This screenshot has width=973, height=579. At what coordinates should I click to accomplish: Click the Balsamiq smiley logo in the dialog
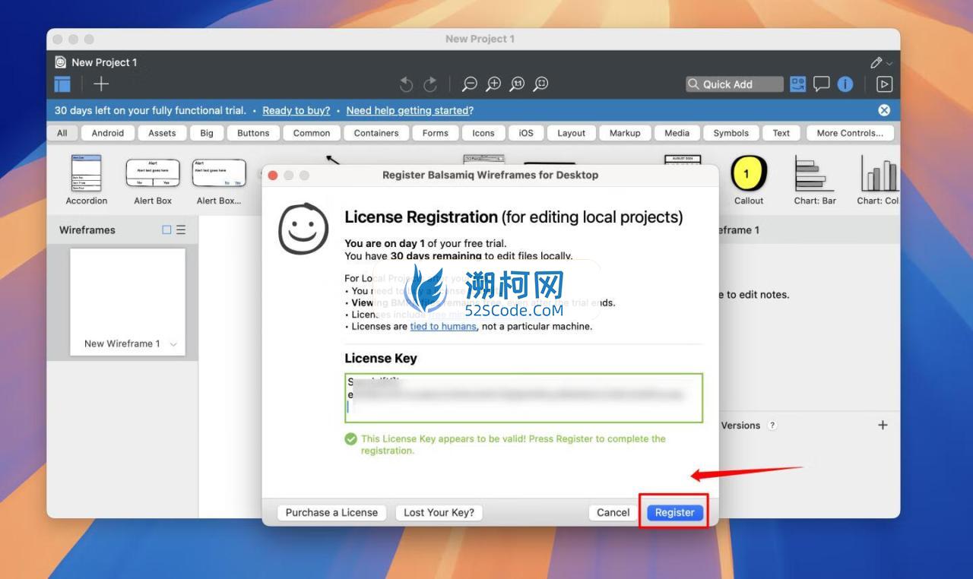pyautogui.click(x=303, y=228)
